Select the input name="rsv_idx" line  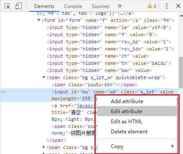(x=110, y=49)
